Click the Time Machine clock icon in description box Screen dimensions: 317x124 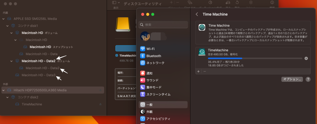coord(202,27)
